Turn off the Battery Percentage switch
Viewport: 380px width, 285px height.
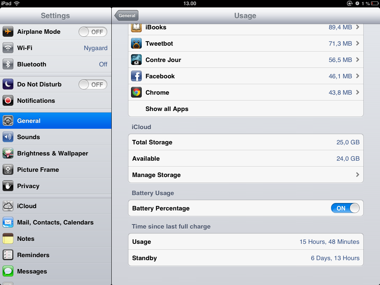(x=345, y=208)
